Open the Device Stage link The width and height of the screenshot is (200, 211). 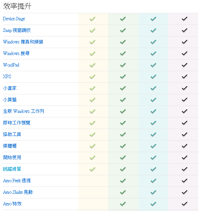coord(14,19)
